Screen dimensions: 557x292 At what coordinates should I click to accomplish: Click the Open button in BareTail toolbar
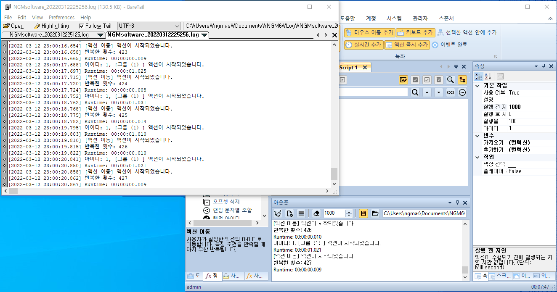[x=13, y=26]
